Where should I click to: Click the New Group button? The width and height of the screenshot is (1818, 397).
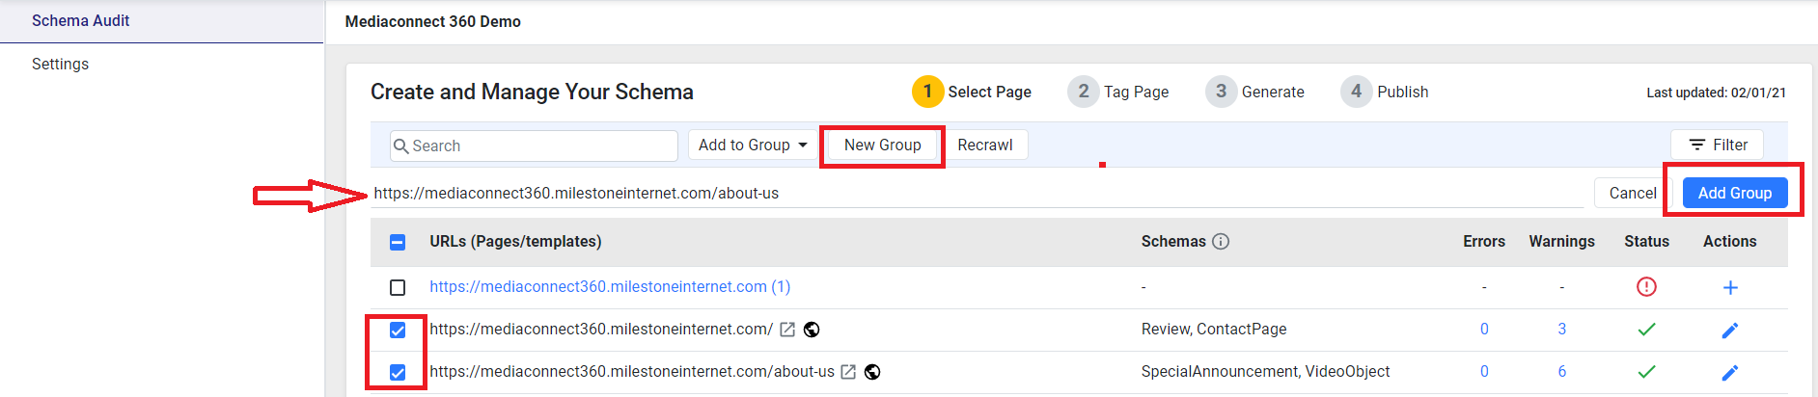click(x=882, y=145)
